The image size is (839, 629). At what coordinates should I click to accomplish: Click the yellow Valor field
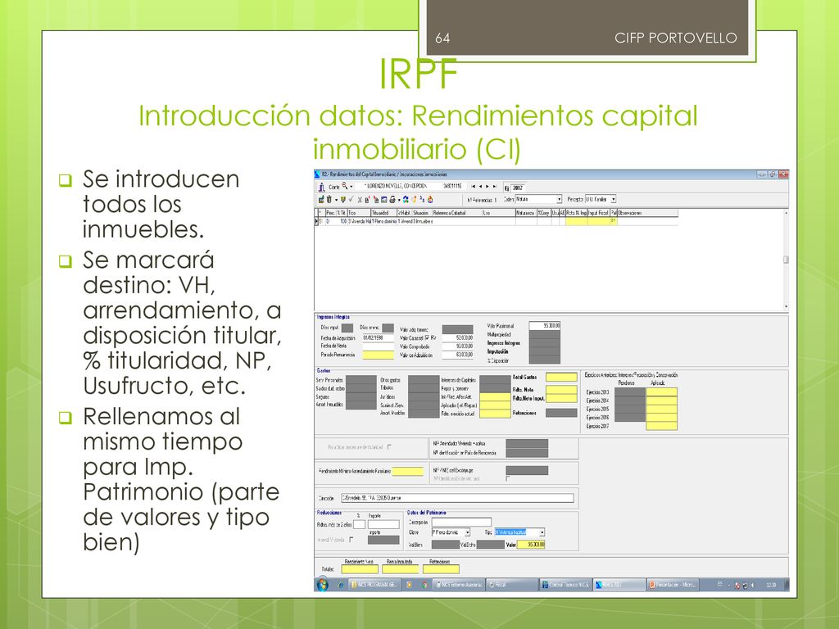[x=531, y=545]
